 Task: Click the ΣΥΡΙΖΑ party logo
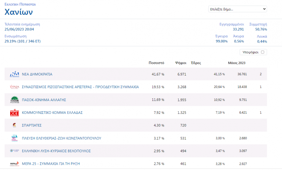click(14, 87)
